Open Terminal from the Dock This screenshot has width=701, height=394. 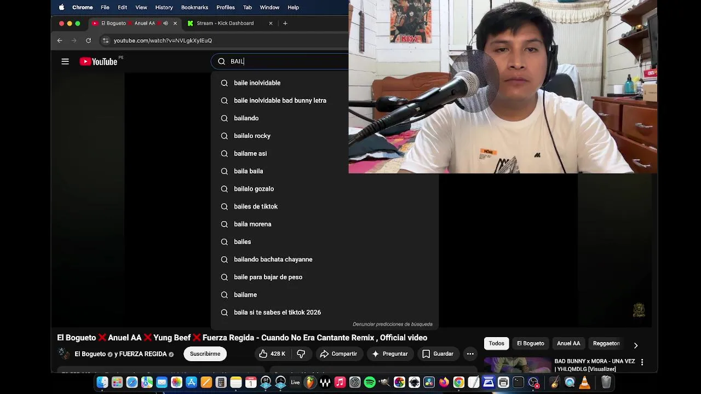click(x=518, y=383)
